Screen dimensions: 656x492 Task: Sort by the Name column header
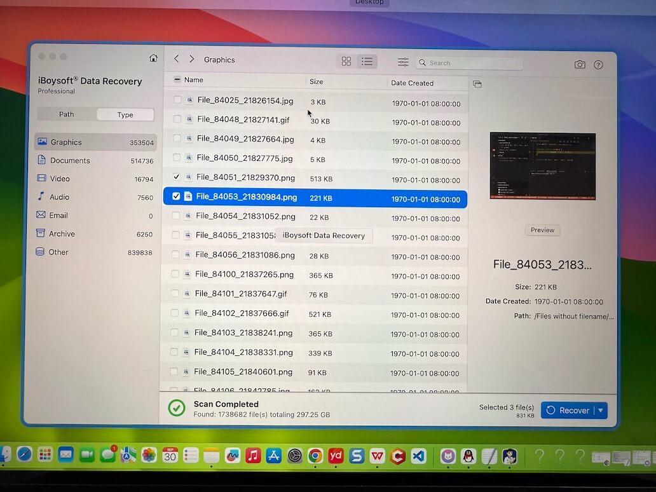click(x=194, y=80)
